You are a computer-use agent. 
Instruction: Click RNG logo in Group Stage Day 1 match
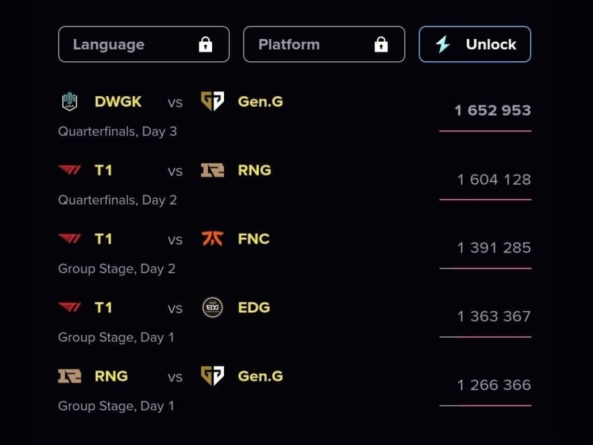[70, 377]
